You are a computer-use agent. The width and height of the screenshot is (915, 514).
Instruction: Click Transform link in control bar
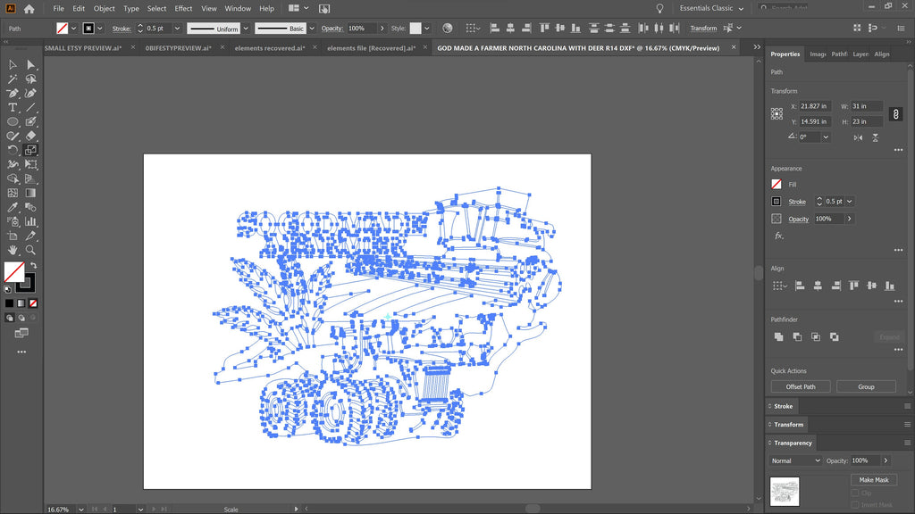[x=703, y=28]
